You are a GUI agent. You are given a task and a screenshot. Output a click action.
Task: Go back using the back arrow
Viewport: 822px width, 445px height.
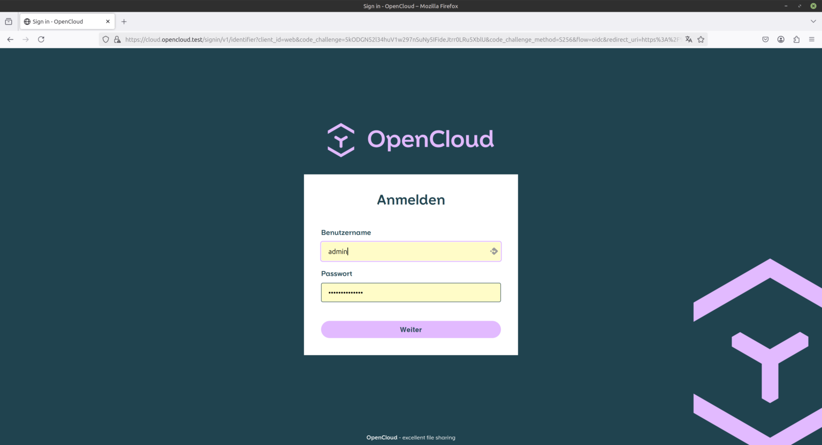click(x=10, y=39)
